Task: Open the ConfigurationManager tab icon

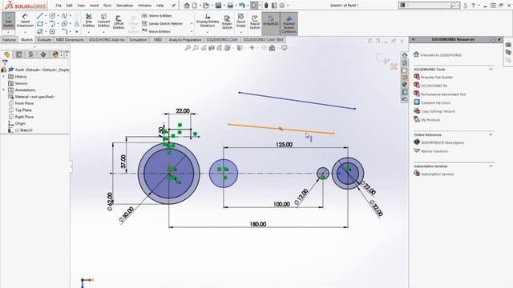Action: [31, 54]
